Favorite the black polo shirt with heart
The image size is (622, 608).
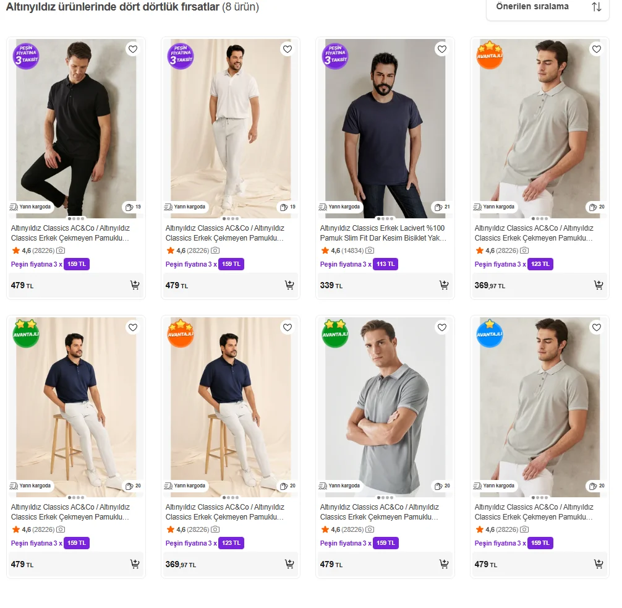[132, 49]
